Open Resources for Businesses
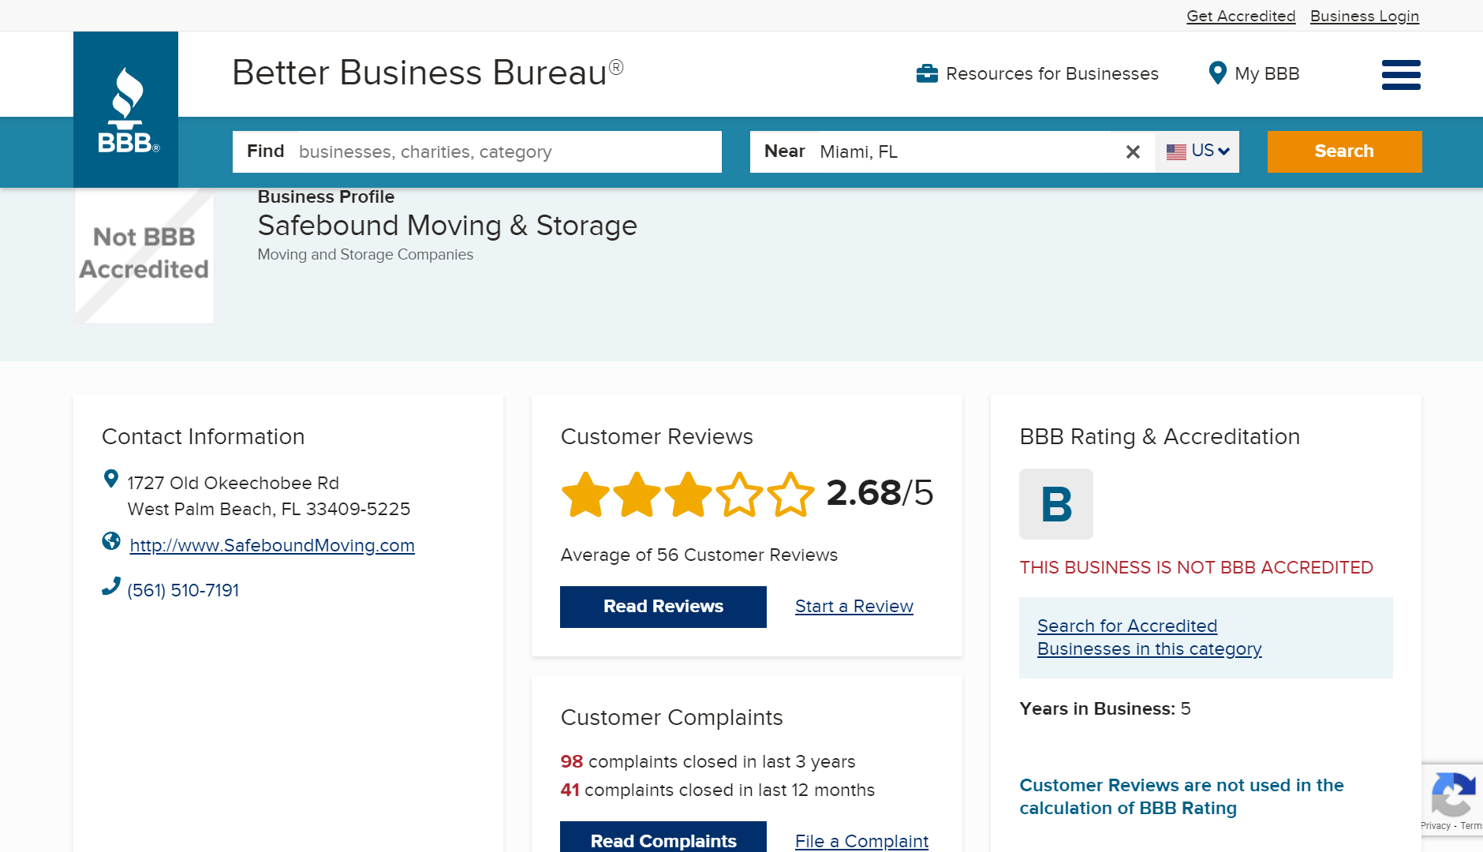 [x=1037, y=73]
